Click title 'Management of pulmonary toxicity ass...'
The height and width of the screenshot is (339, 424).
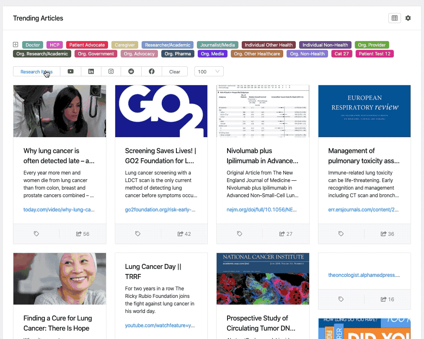click(x=364, y=156)
